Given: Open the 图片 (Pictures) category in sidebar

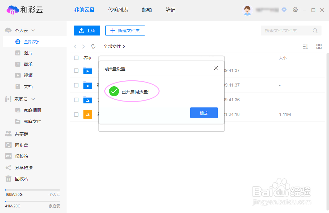Looking at the screenshot, I should (x=27, y=53).
